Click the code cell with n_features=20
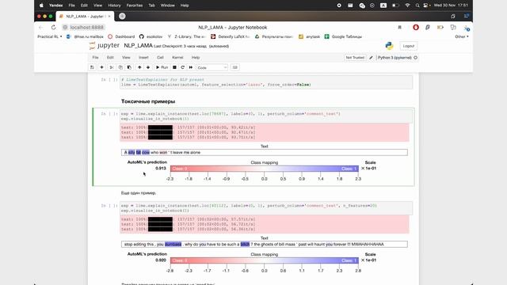Screen dimensions: 507x285 266,208
